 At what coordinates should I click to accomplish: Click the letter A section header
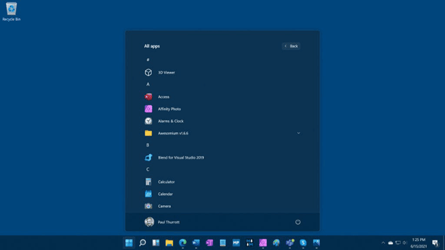tap(148, 84)
